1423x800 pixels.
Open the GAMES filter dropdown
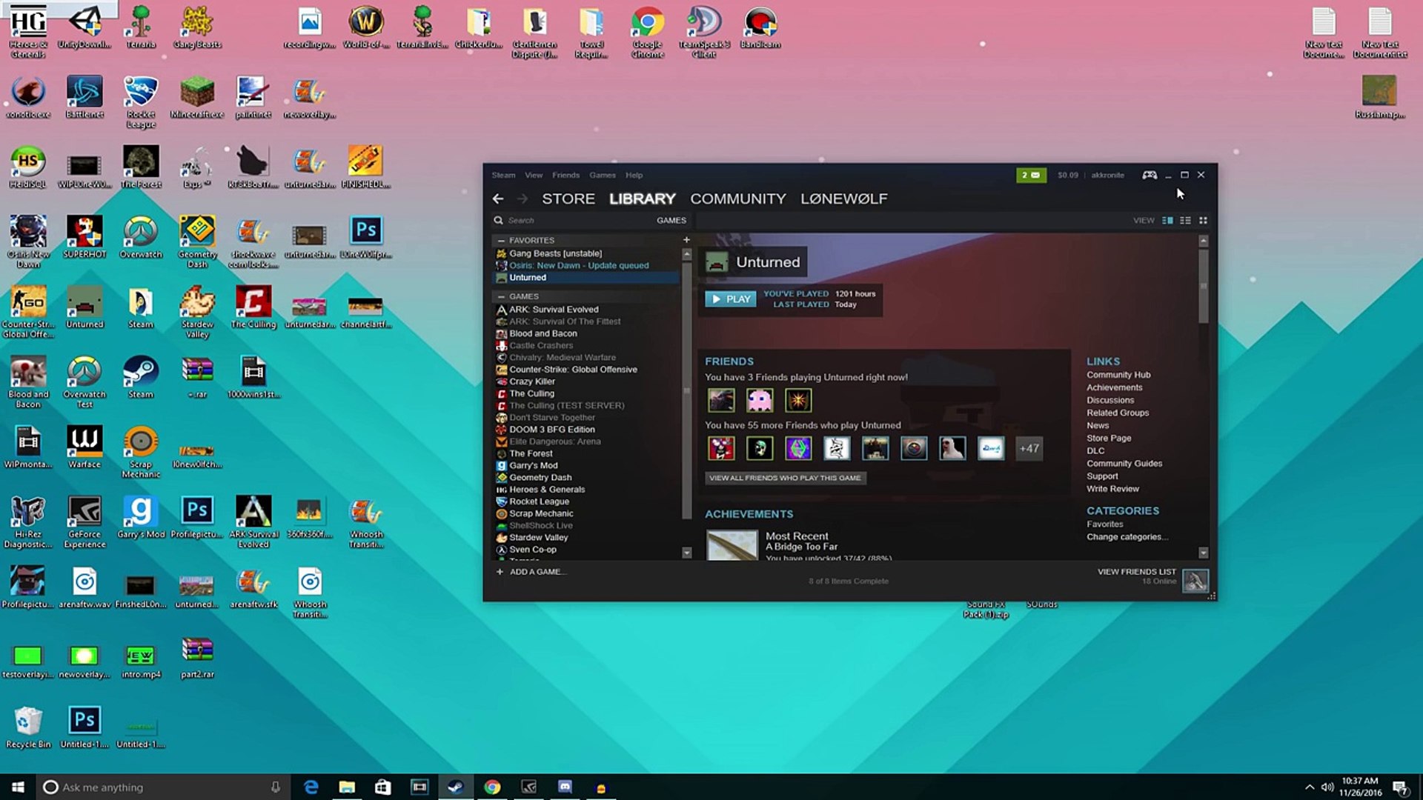click(671, 220)
